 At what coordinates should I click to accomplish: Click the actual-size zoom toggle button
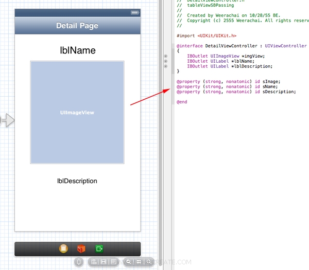139,262
